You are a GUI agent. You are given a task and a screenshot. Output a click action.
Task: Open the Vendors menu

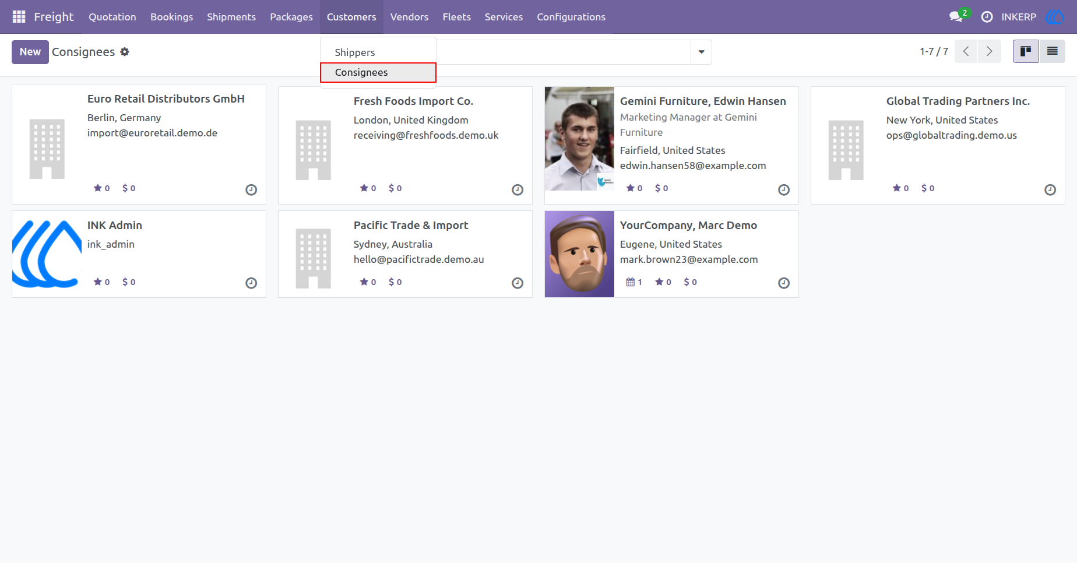point(409,17)
